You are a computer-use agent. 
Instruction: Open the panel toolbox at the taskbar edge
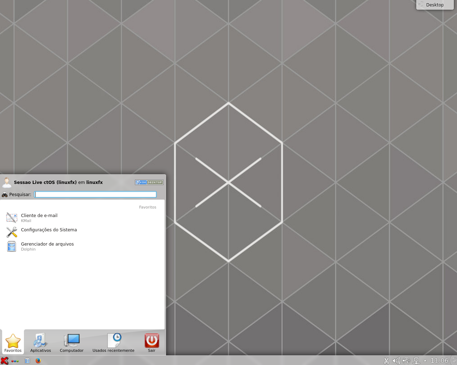(x=454, y=360)
